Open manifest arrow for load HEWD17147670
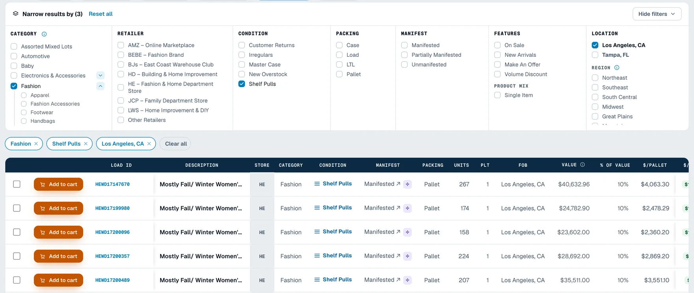694x293 pixels. point(398,184)
